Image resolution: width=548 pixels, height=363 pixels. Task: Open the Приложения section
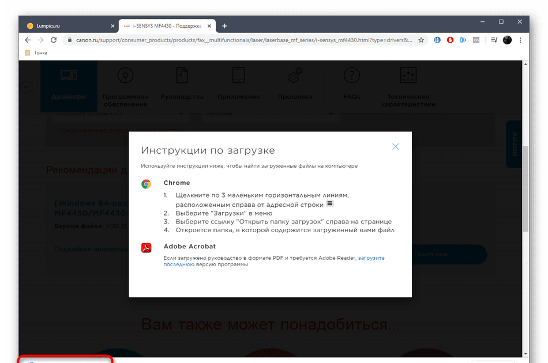(x=238, y=86)
